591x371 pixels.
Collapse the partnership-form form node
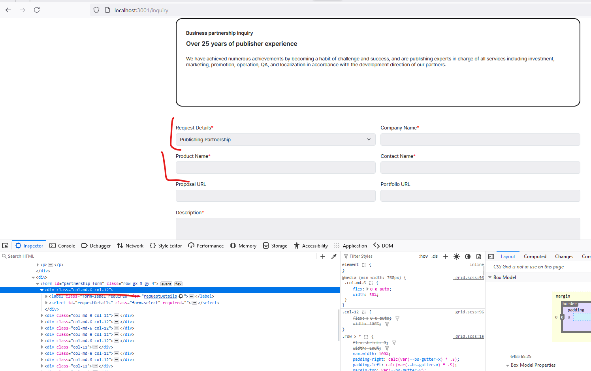coord(38,284)
